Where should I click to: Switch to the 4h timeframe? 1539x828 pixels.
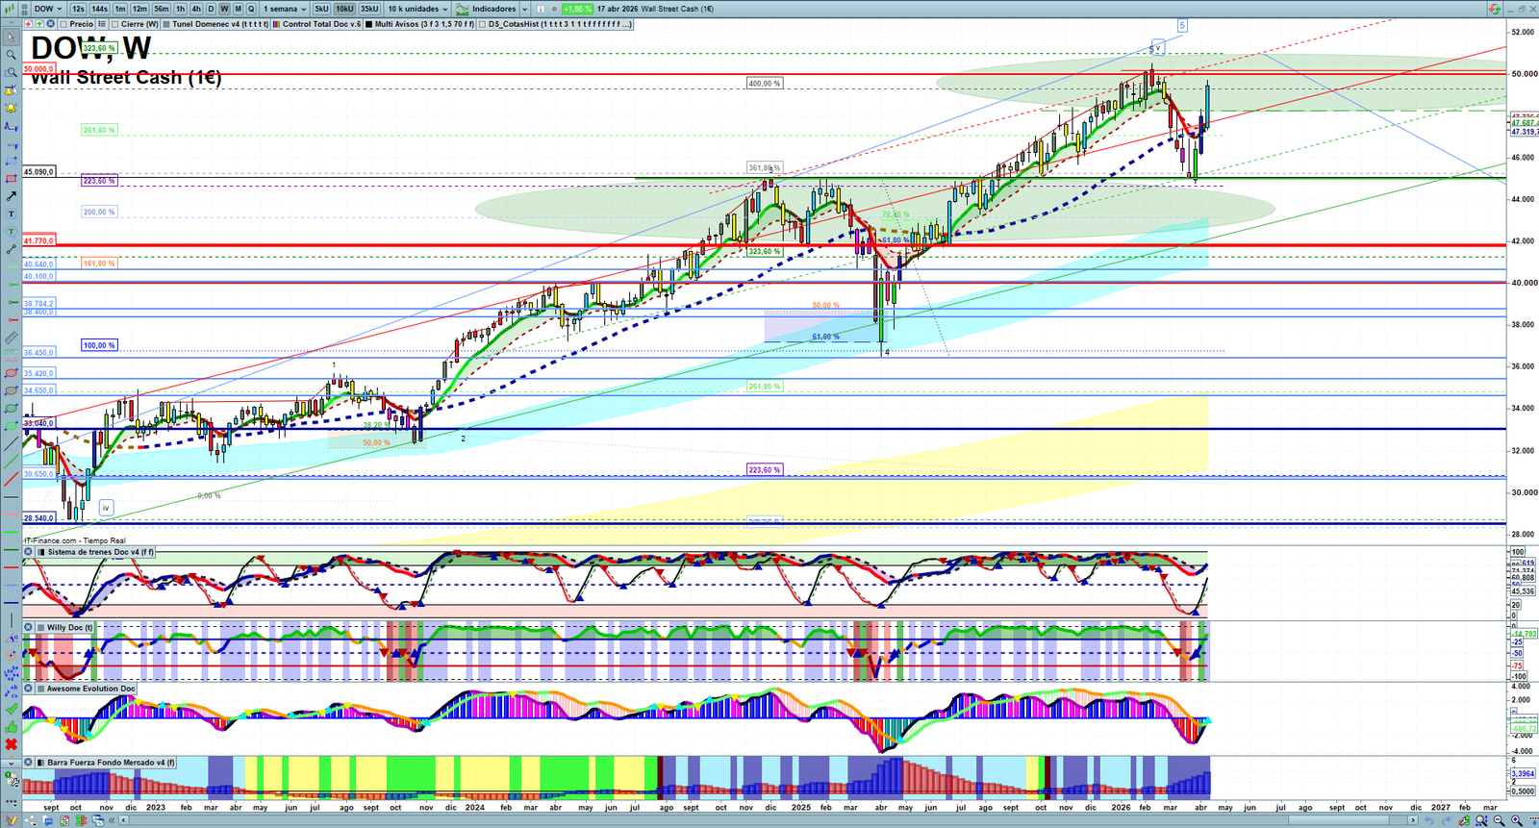[196, 9]
